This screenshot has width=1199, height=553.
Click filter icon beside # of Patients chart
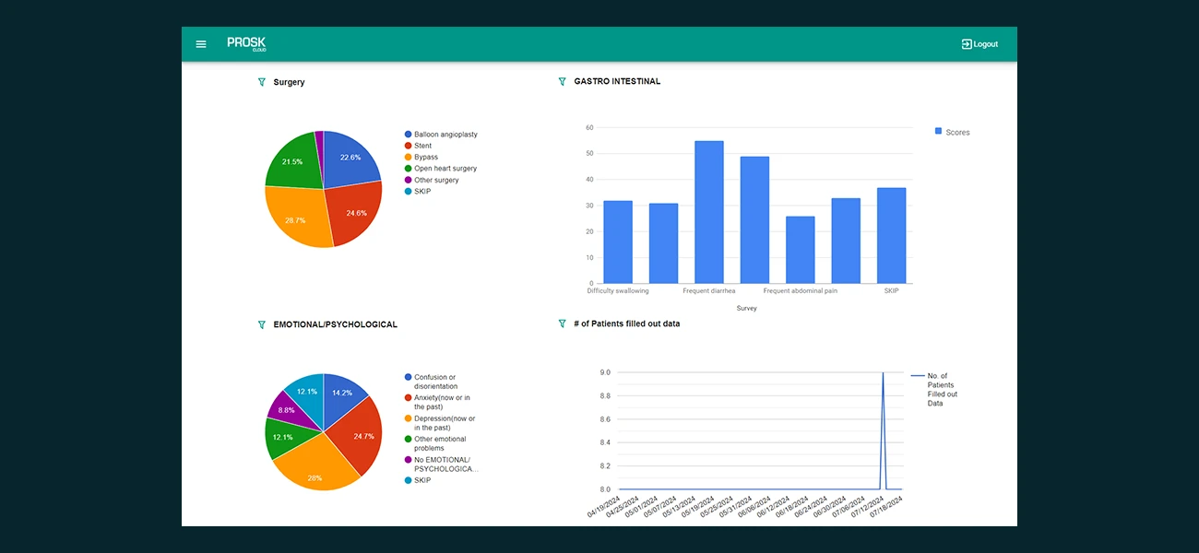pyautogui.click(x=563, y=324)
